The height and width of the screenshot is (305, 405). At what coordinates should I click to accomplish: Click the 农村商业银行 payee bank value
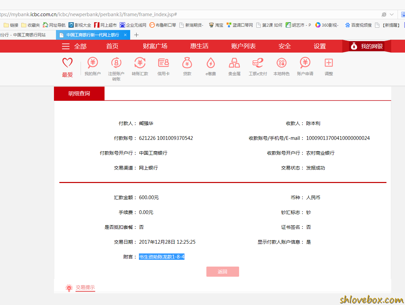(320, 153)
